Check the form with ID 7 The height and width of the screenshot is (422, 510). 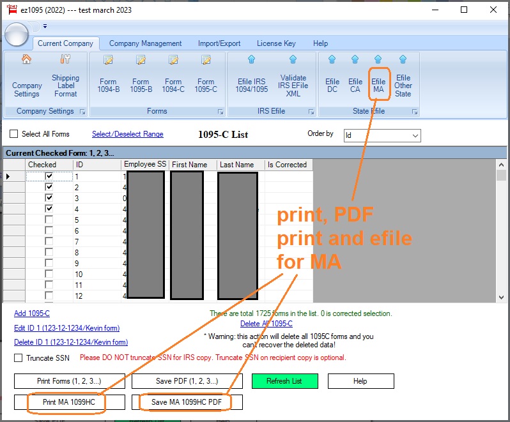coord(49,241)
